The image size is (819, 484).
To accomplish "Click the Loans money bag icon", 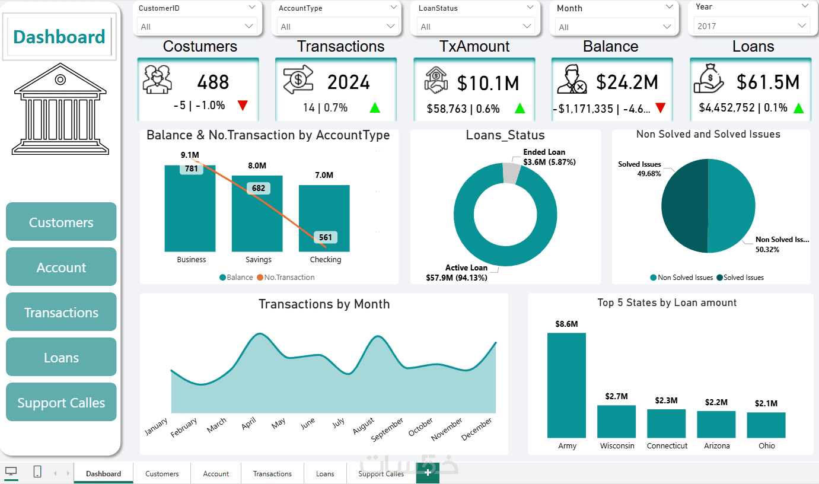I will click(708, 79).
